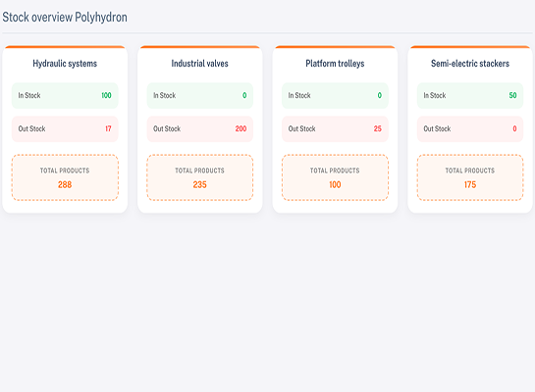Open Total Products box showing 175
This screenshot has height=392, width=535.
[x=470, y=177]
